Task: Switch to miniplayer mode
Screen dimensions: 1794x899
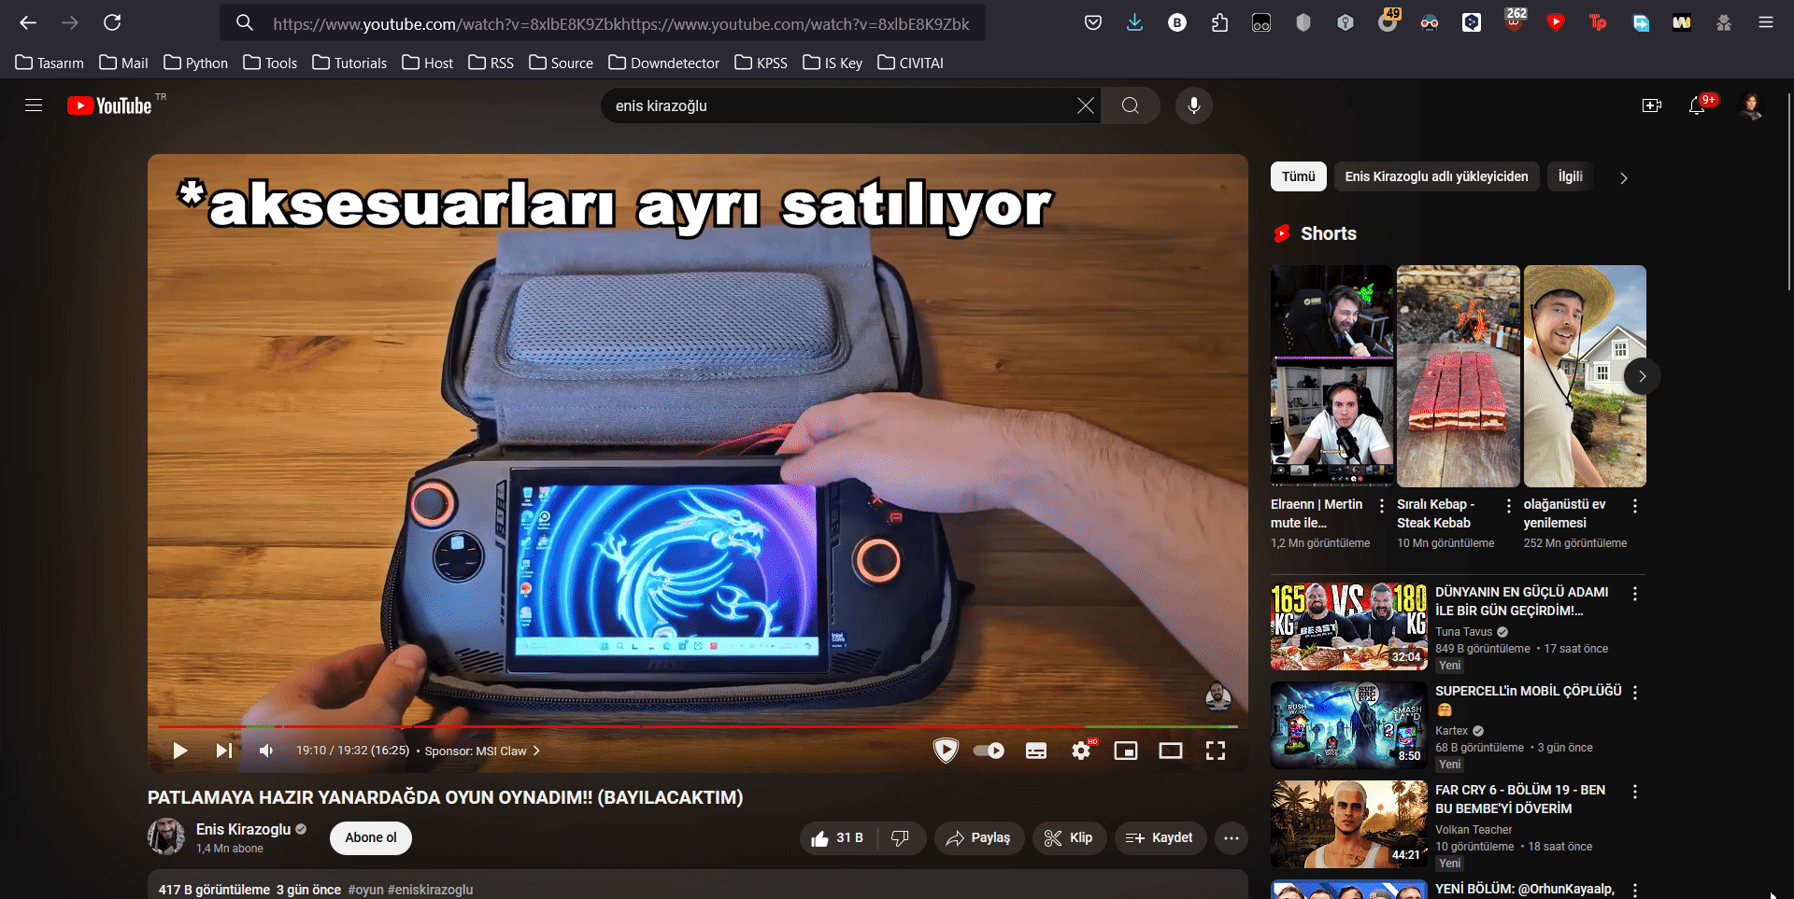Action: (1126, 751)
